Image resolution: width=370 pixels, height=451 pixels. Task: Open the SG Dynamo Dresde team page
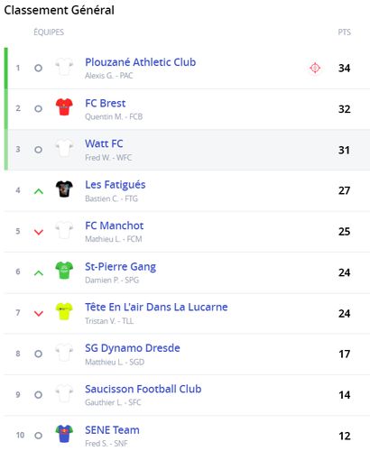(133, 348)
